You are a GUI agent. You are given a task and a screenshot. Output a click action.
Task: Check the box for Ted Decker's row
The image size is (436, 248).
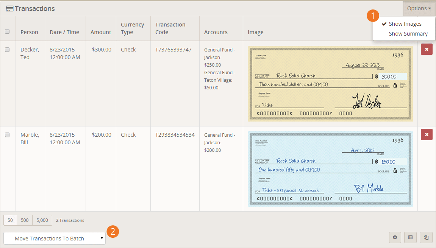(x=7, y=50)
